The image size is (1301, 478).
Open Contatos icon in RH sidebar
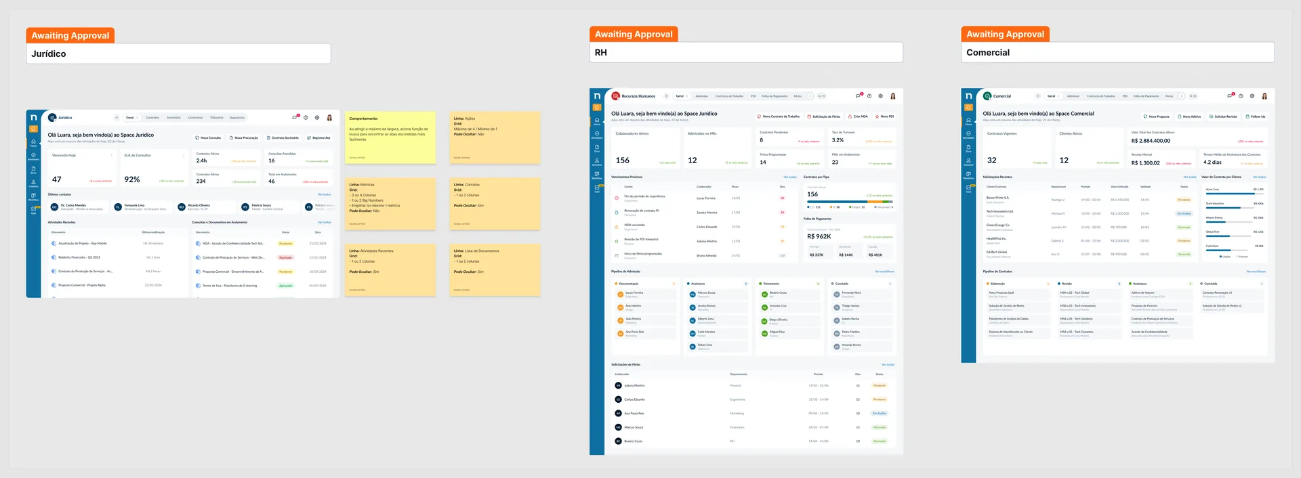(x=597, y=161)
